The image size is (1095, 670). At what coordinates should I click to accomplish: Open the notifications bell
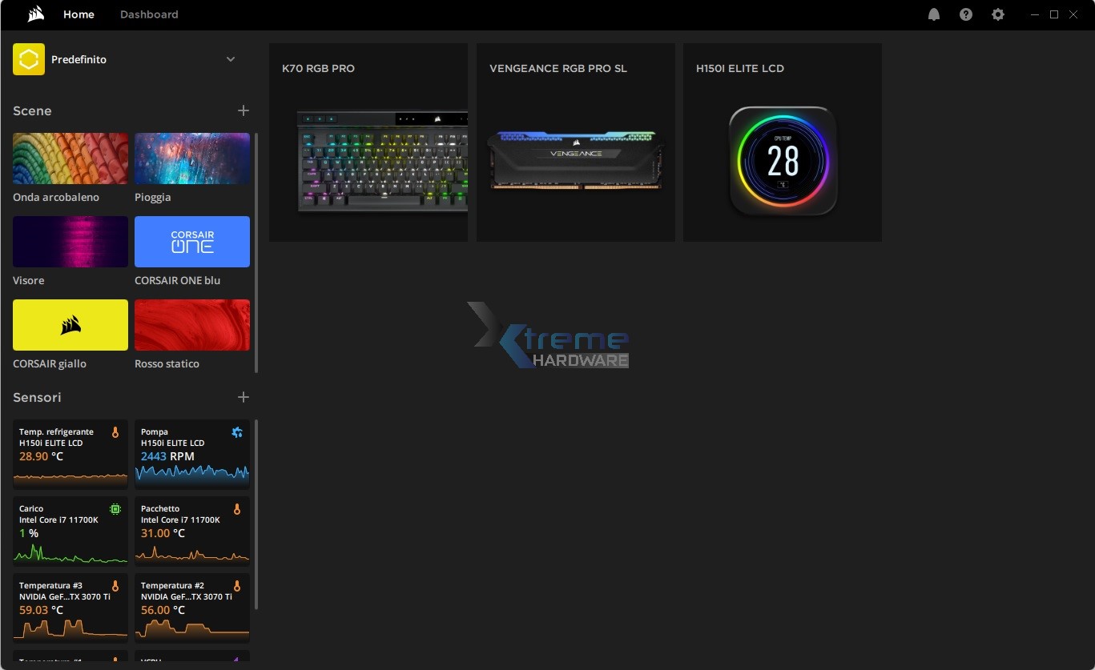coord(933,14)
